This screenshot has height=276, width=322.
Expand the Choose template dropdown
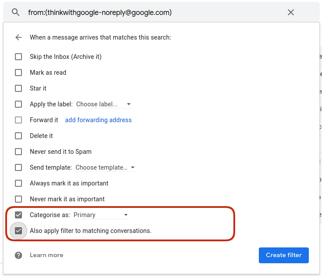(106, 167)
